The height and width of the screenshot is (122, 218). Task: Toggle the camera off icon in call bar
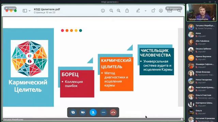coord(83,112)
